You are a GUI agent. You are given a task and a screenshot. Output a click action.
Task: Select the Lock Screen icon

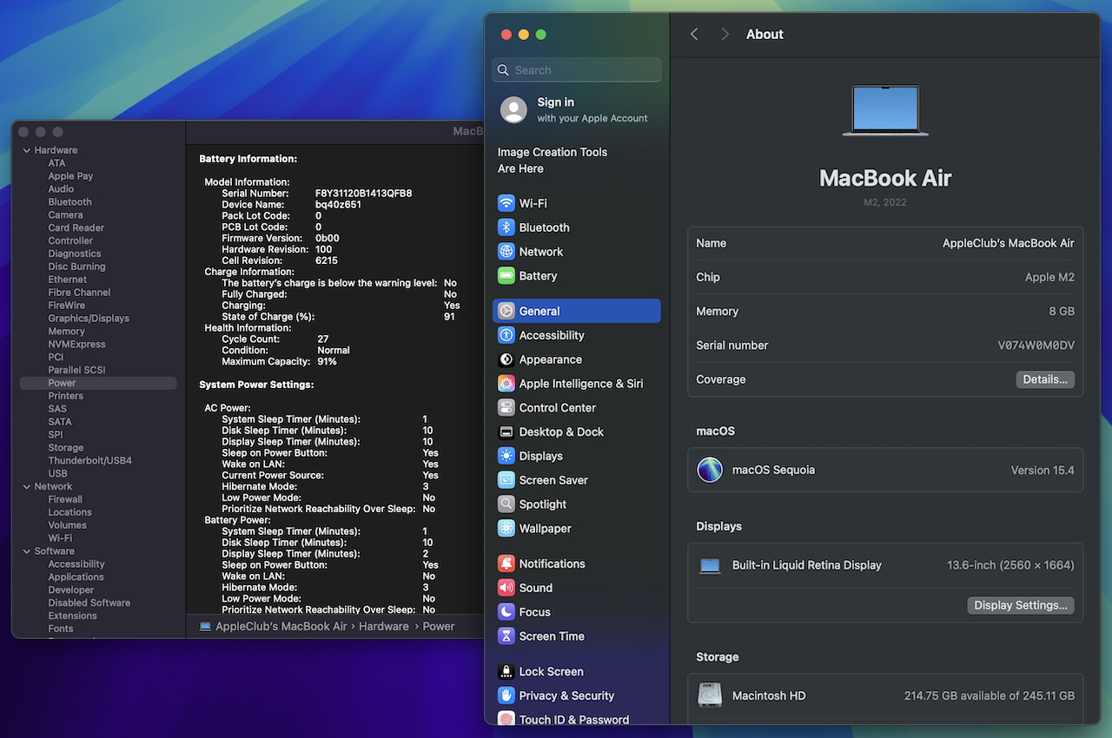coord(506,672)
